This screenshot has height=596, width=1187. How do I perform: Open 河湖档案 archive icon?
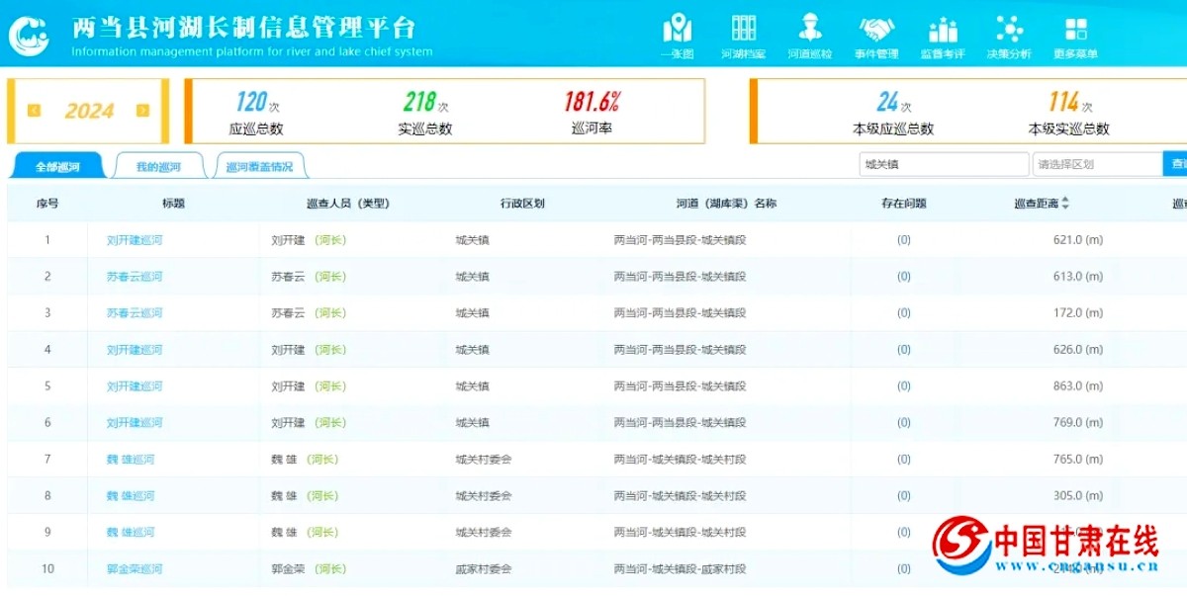[743, 30]
